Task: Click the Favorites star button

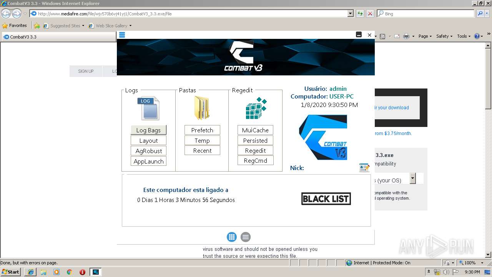Action: [14, 25]
